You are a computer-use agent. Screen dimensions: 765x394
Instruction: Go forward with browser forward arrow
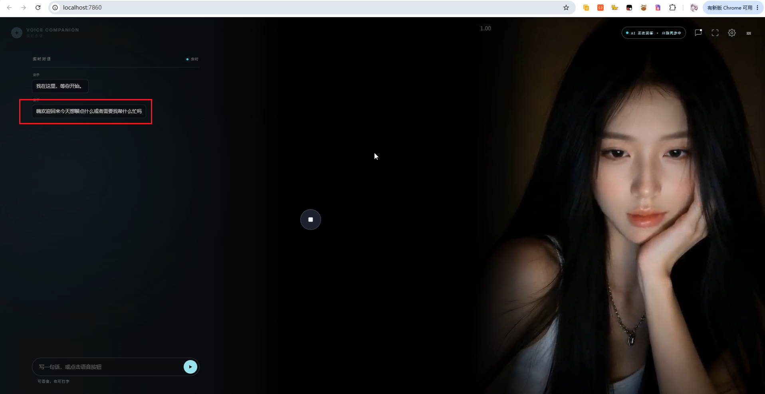point(24,8)
